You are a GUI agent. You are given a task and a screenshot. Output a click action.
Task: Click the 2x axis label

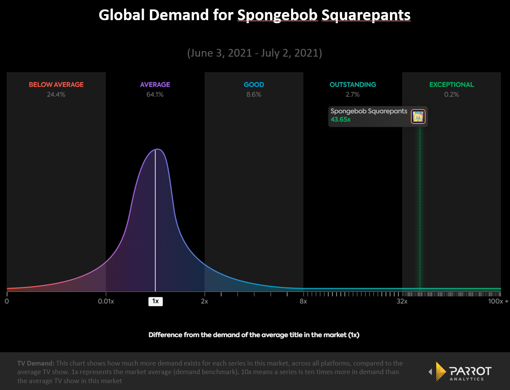205,301
